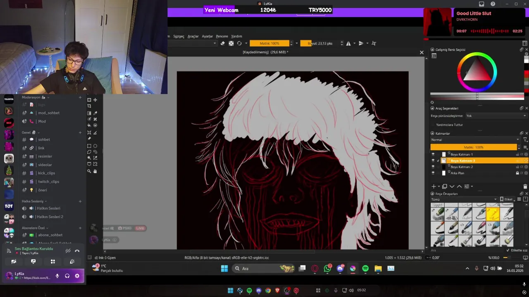Open layer blending mode Normal dropdown
529x297 pixels.
475,140
